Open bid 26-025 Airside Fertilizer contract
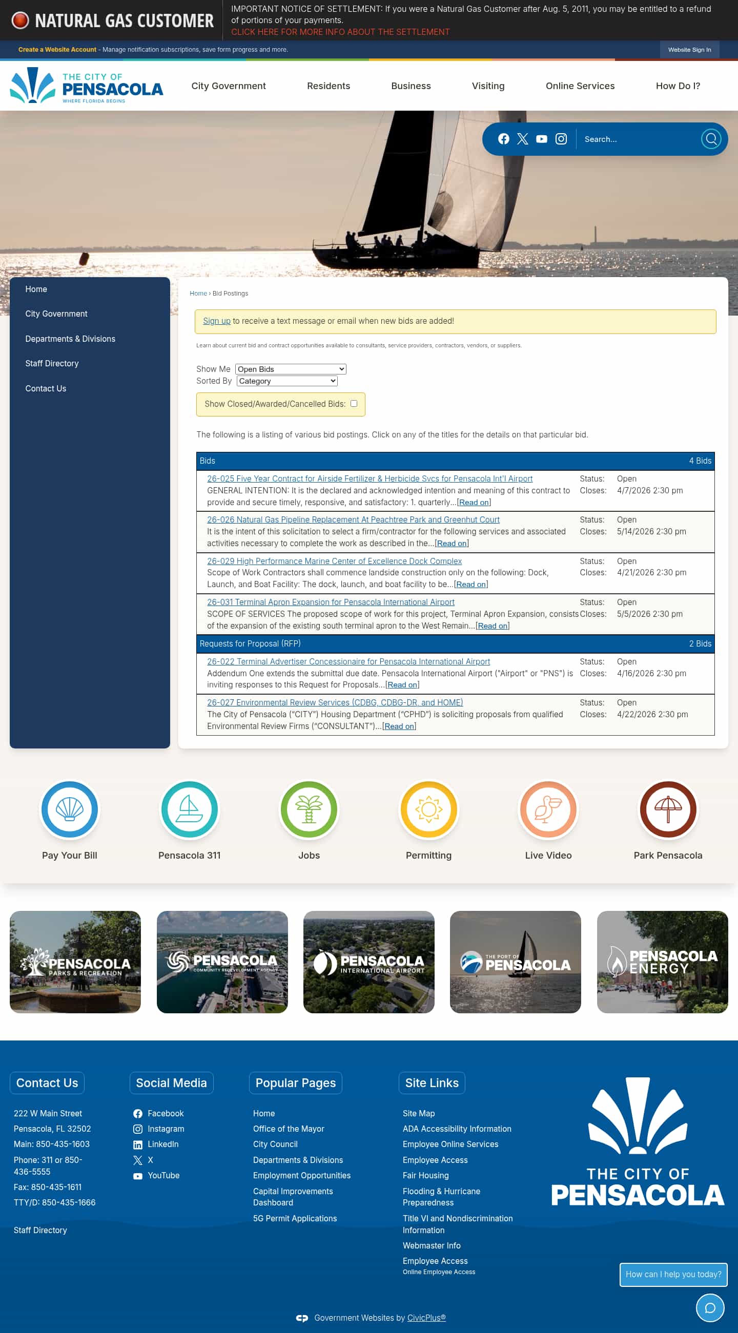 click(x=370, y=478)
